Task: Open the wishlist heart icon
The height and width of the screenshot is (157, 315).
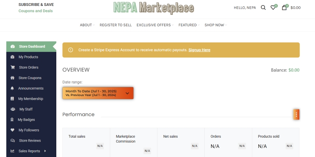Action: [273, 7]
